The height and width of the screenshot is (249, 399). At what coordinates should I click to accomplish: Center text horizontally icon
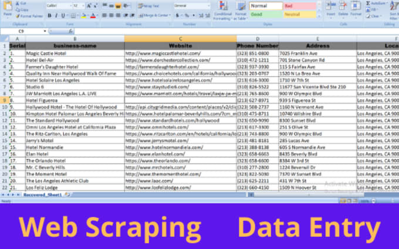pyautogui.click(x=111, y=15)
